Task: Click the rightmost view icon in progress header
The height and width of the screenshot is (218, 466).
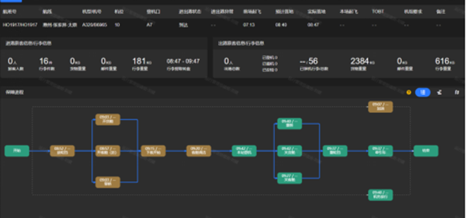Action: [x=457, y=93]
